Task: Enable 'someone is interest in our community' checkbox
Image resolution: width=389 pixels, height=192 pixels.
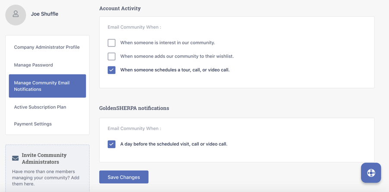Action: point(112,43)
